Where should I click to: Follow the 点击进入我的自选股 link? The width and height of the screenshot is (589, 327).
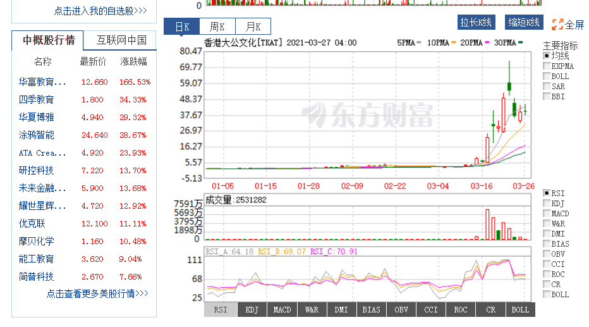[100, 11]
